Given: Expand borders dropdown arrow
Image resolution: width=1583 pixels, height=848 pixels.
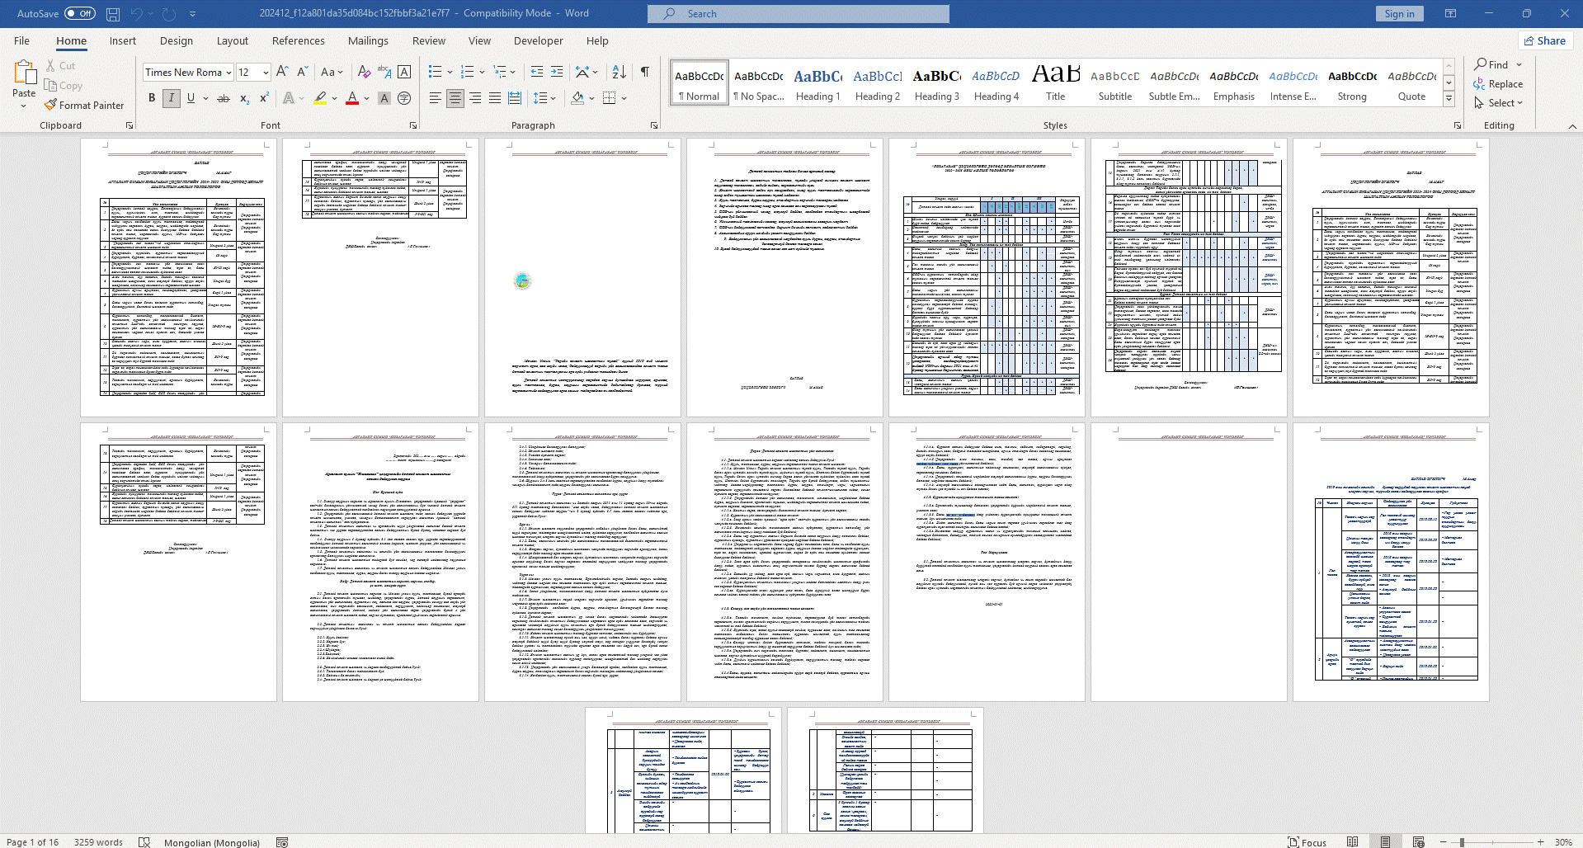Looking at the screenshot, I should pyautogui.click(x=624, y=98).
